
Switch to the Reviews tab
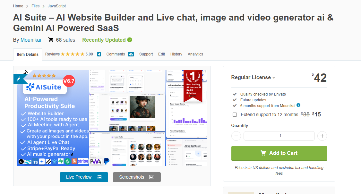(x=52, y=54)
